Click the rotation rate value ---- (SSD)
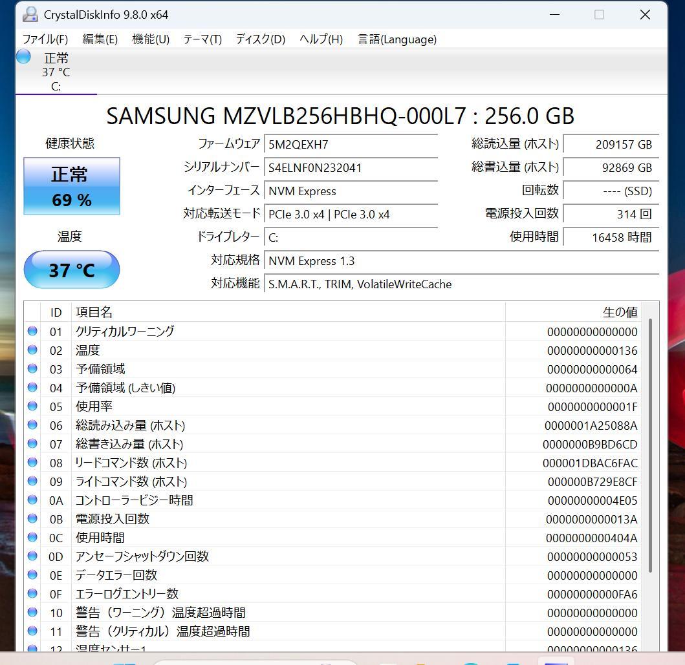 tap(611, 191)
